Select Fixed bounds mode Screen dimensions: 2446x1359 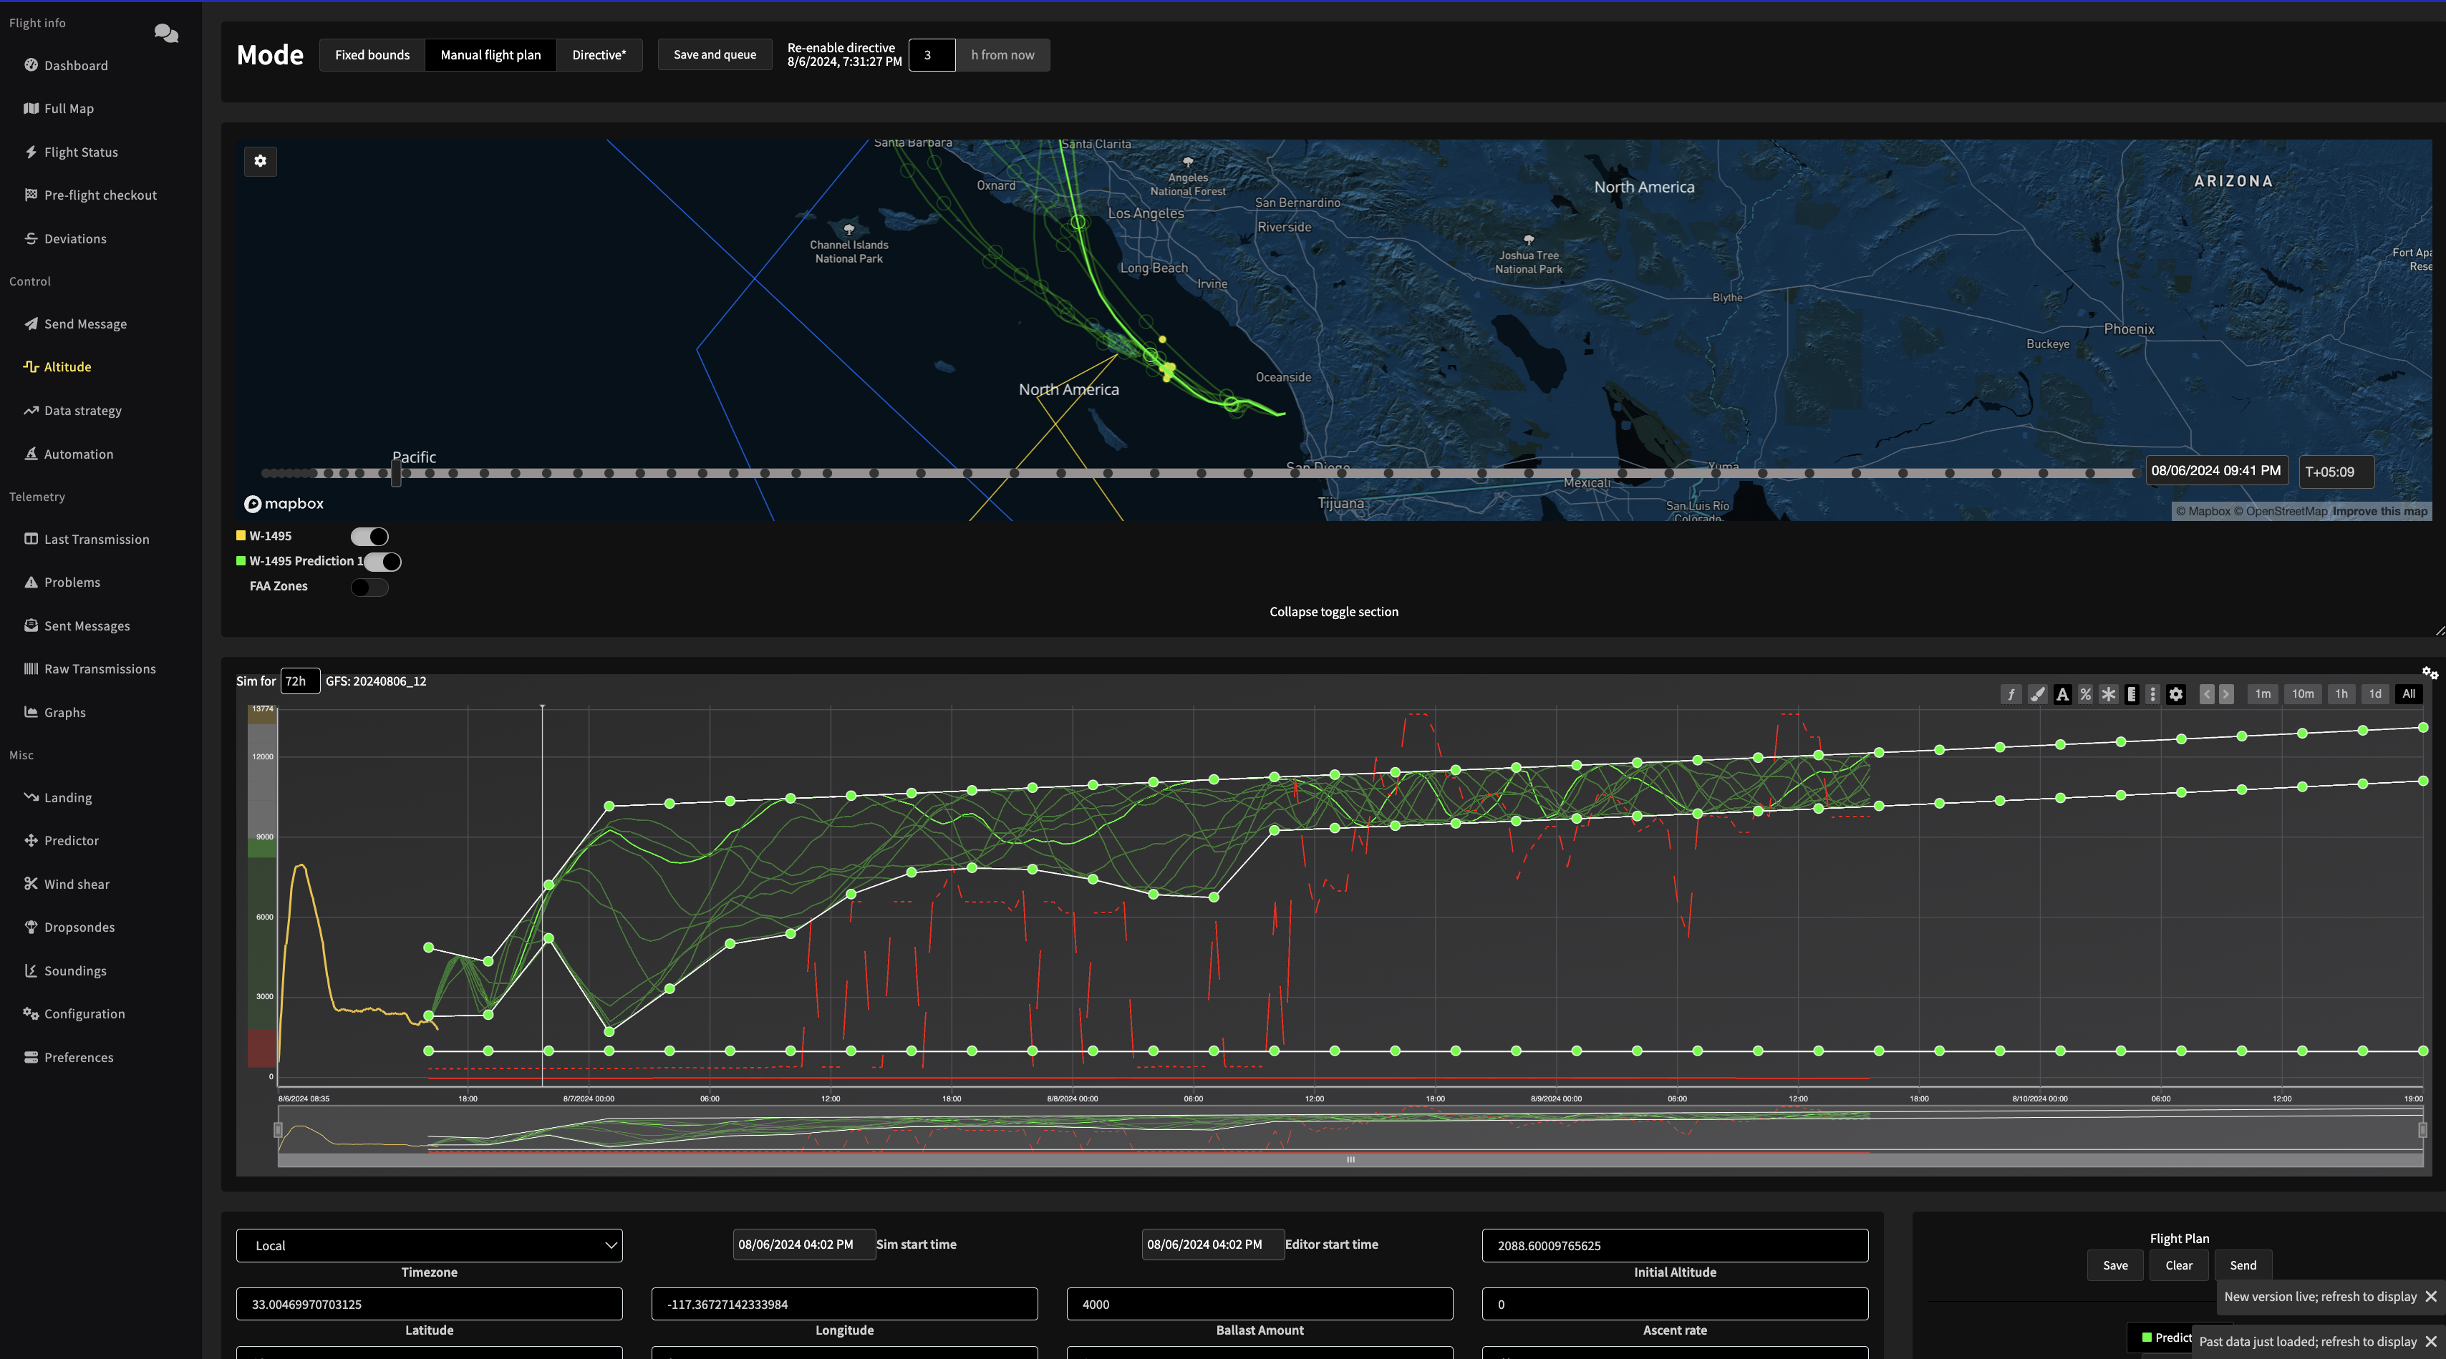[372, 55]
